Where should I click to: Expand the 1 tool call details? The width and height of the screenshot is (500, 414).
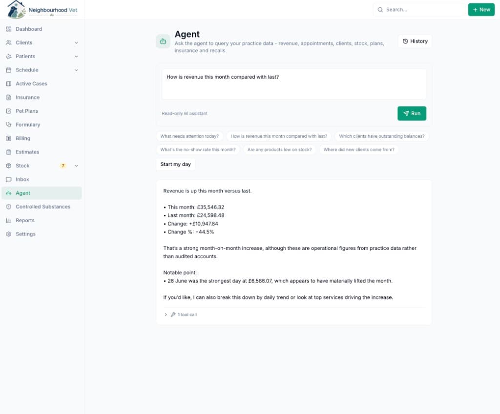coord(180,315)
